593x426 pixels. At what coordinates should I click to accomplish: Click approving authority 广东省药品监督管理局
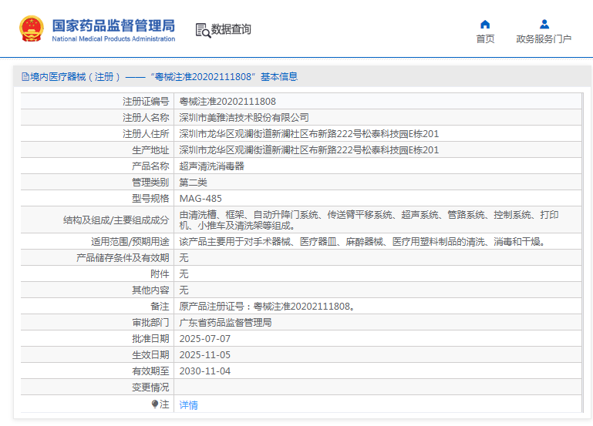point(225,323)
